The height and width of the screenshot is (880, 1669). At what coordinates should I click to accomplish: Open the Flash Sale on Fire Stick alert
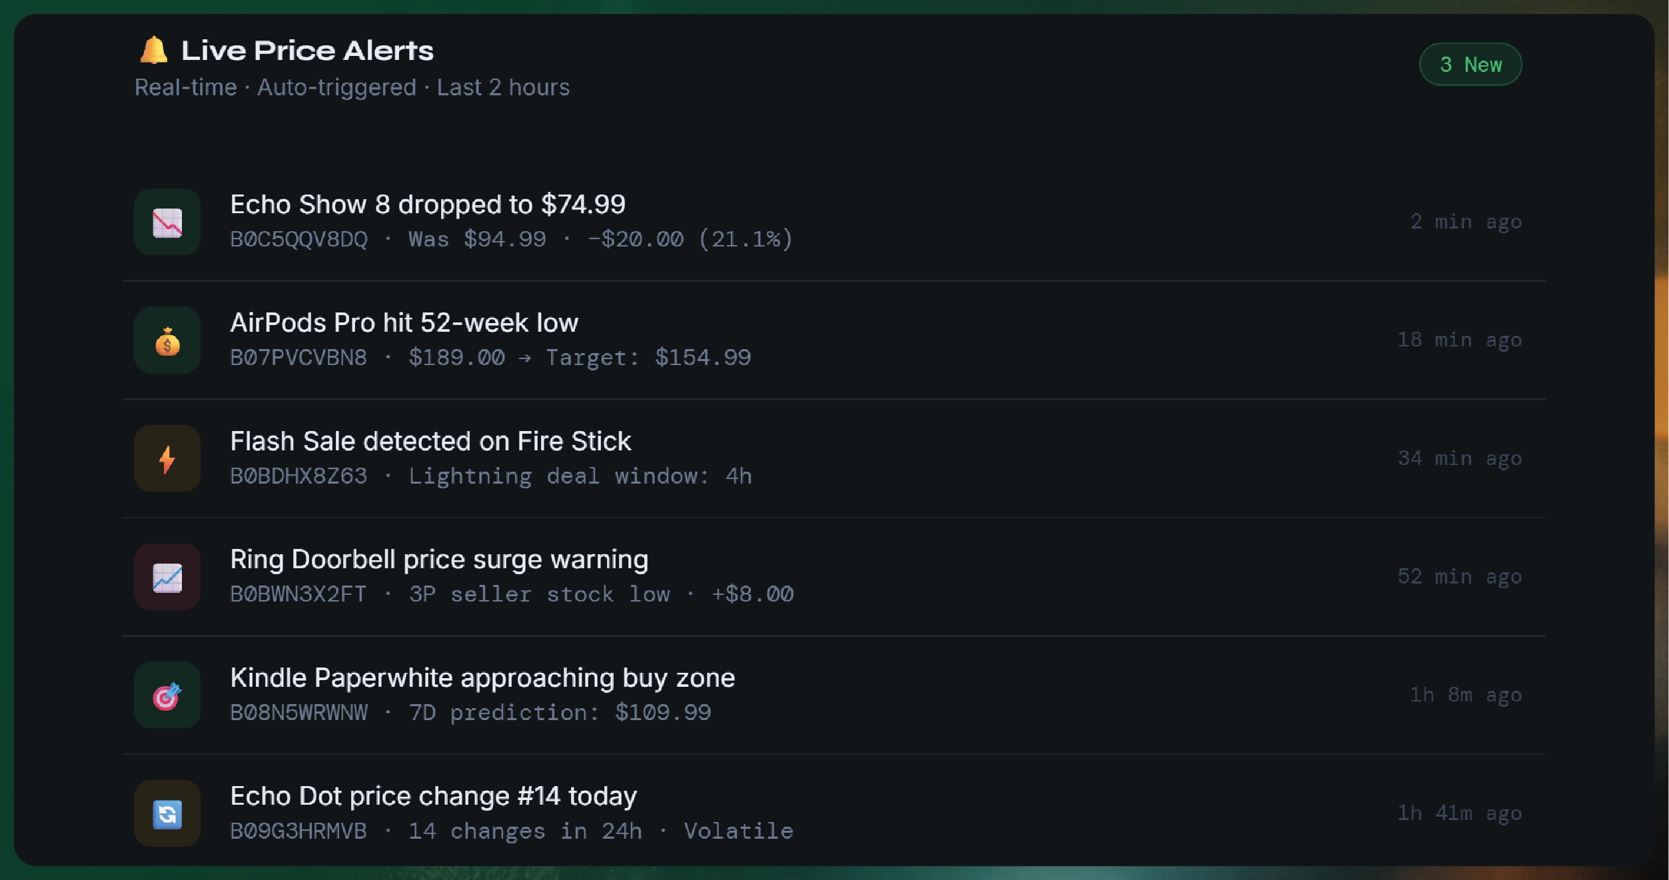tap(430, 441)
